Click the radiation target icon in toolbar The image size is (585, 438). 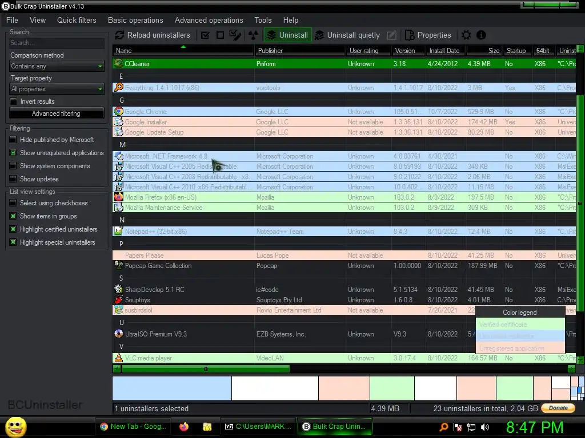tap(253, 35)
